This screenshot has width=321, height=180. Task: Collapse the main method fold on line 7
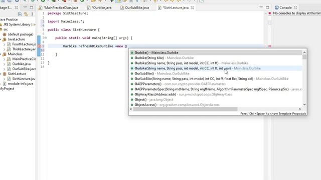46,38
